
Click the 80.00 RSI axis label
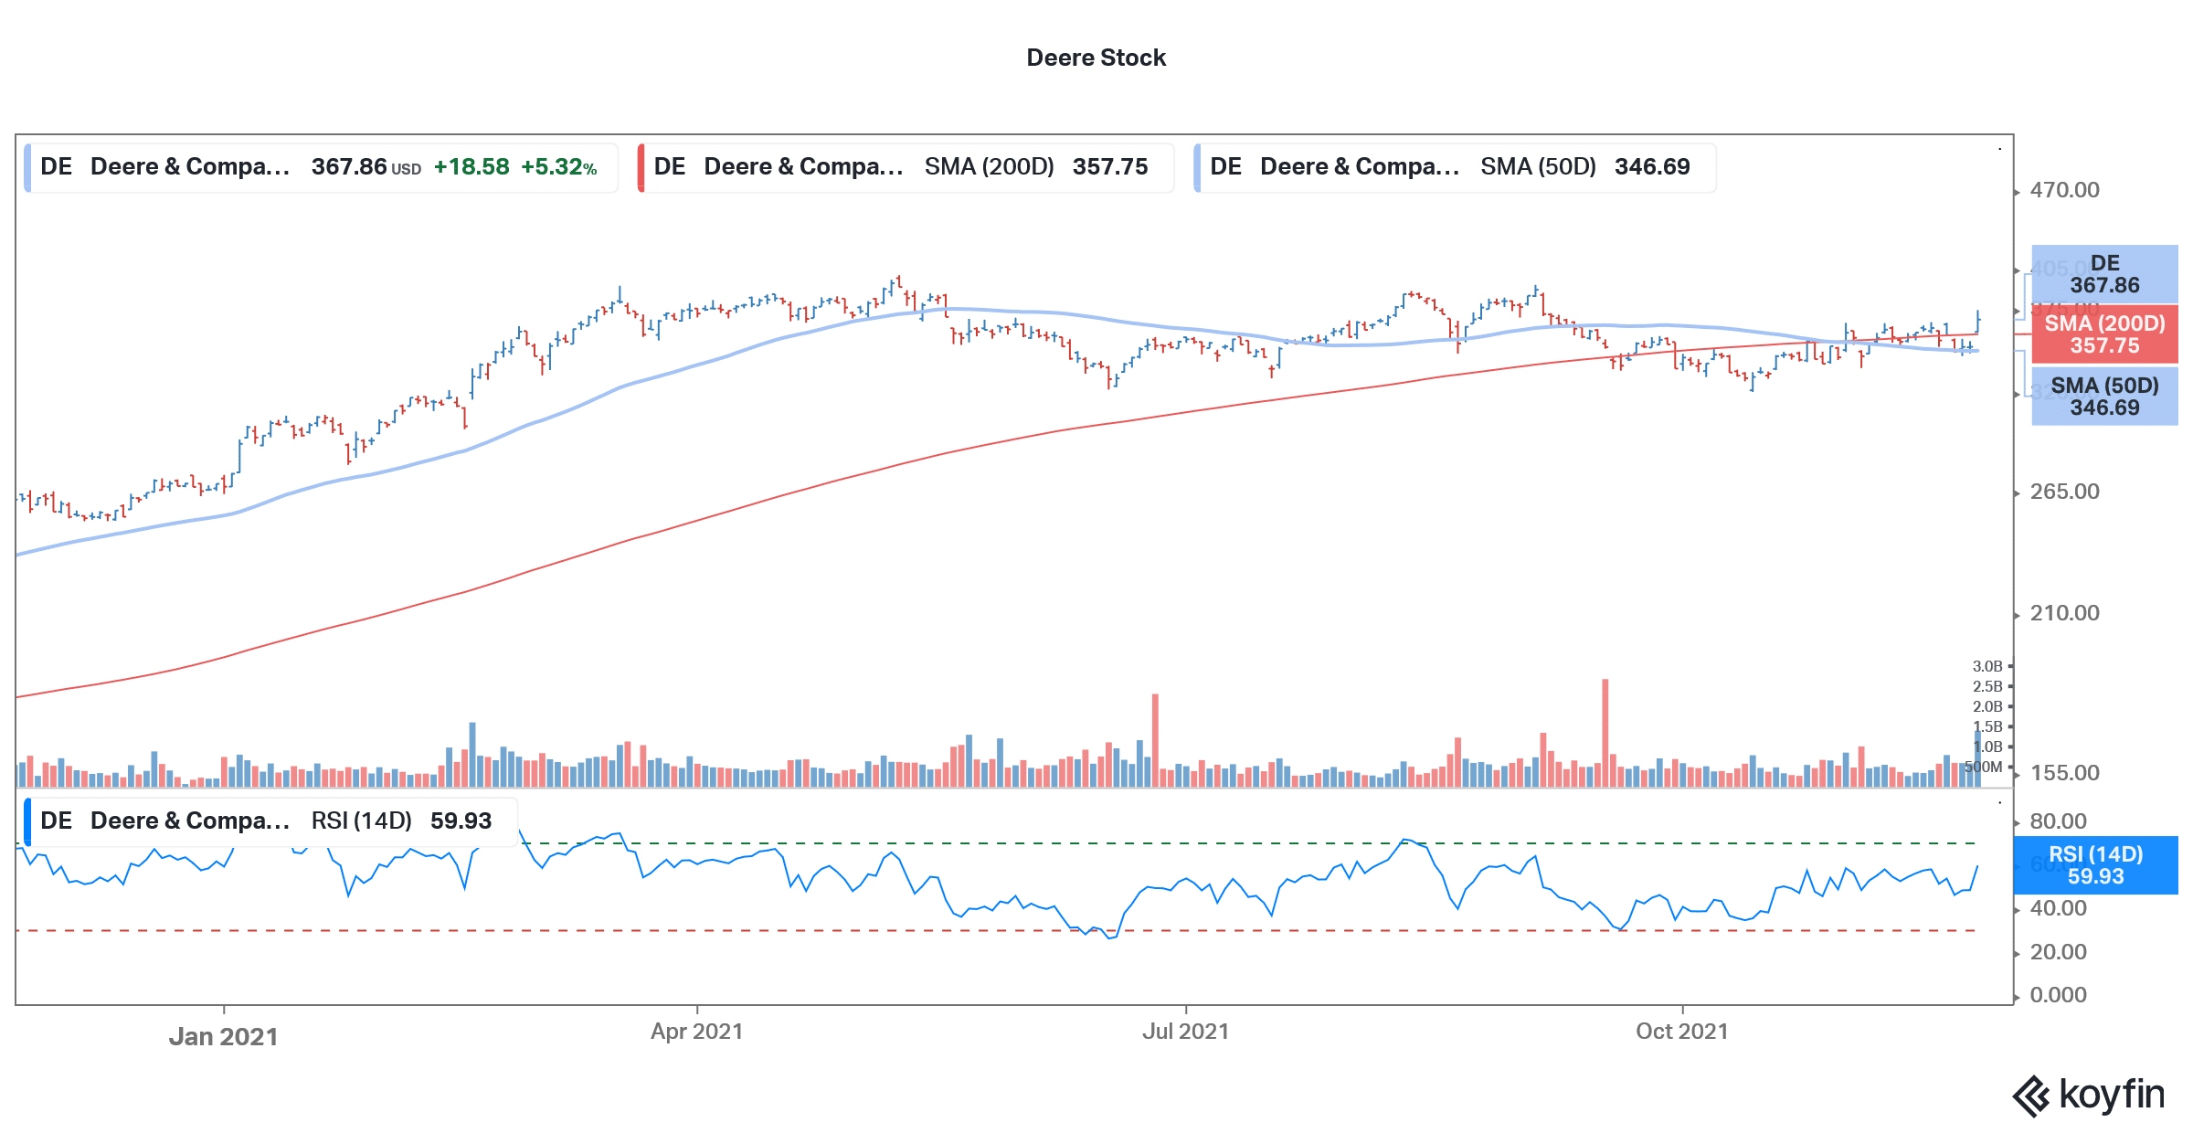(x=2058, y=821)
